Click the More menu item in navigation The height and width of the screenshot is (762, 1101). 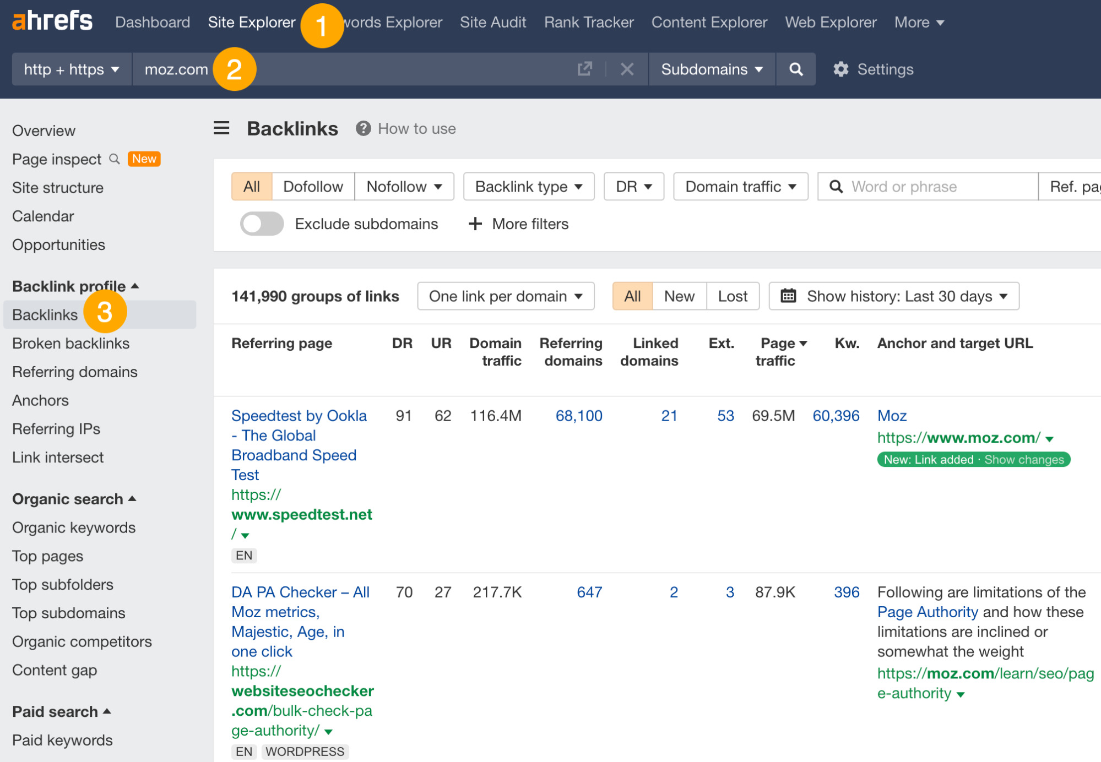tap(912, 23)
